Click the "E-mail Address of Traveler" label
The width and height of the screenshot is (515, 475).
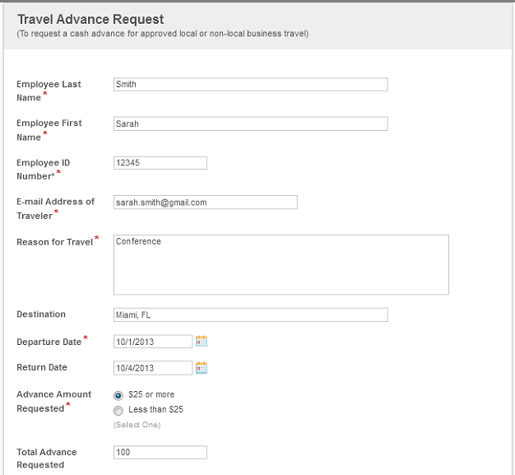[x=55, y=208]
